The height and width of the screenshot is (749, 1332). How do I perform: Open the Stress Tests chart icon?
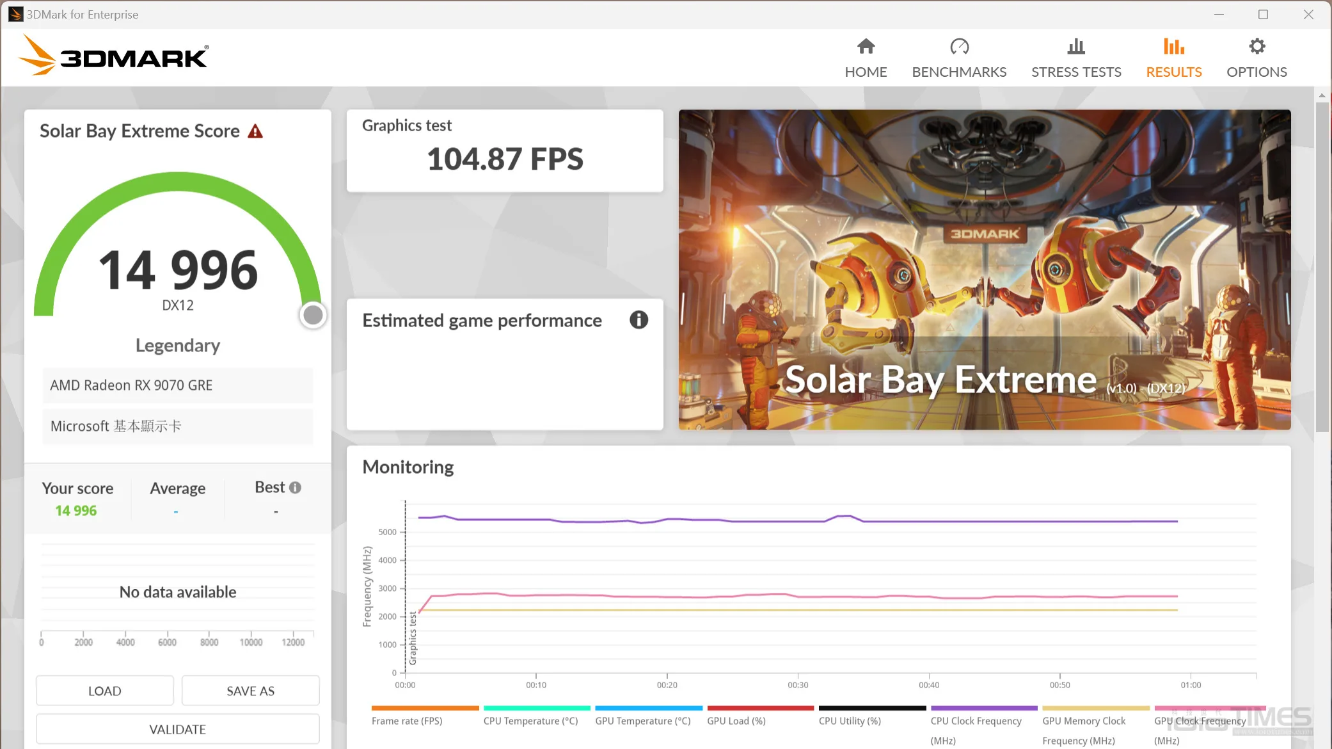pyautogui.click(x=1076, y=46)
